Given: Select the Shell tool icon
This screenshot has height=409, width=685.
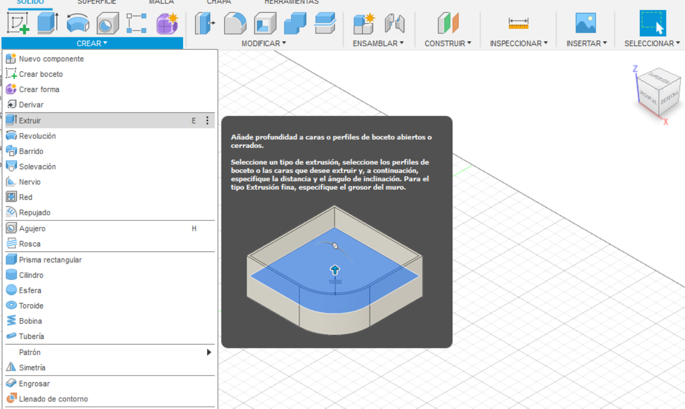Looking at the screenshot, I should coord(265,23).
